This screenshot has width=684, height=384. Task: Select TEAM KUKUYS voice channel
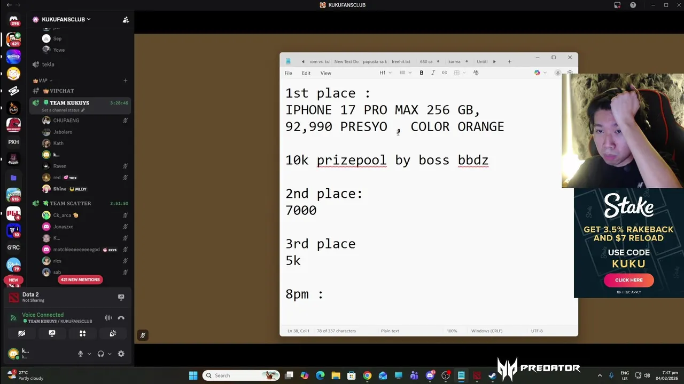[69, 103]
